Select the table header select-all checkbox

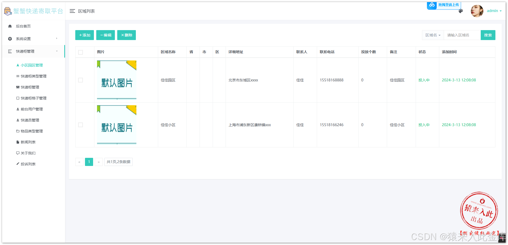click(81, 52)
